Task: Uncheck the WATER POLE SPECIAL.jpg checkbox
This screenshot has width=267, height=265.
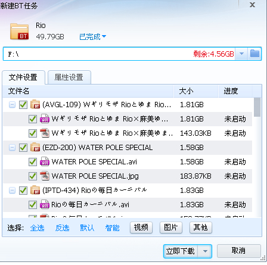Action: point(33,176)
